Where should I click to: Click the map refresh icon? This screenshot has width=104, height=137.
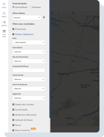click(58, 13)
